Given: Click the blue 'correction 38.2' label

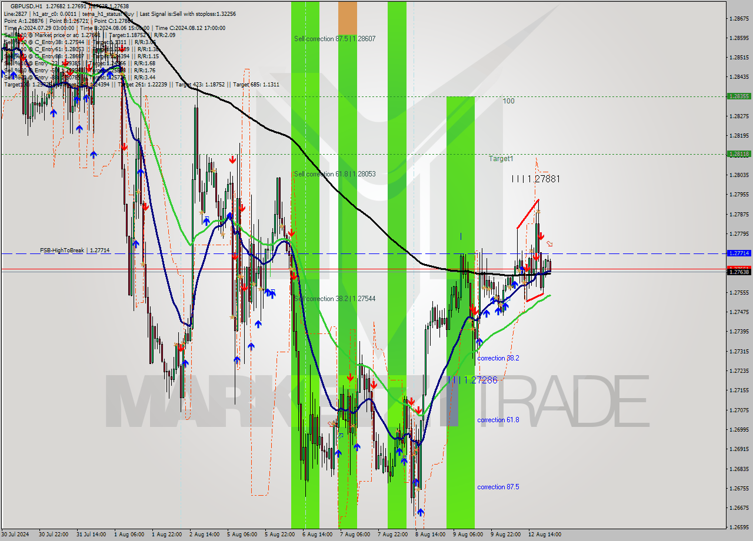Looking at the screenshot, I should point(498,358).
